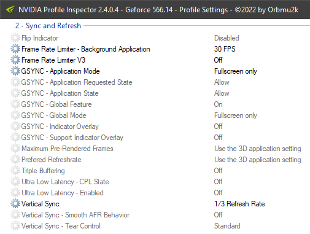This screenshot has width=310, height=234.
Task: Select GSYNC - Support Indicator Overlay setting
Action: 72,138
